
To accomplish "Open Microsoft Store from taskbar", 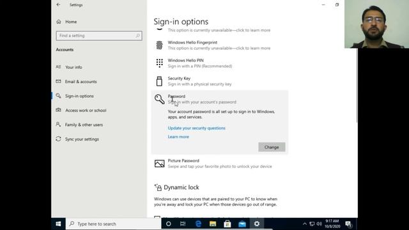I will point(228,224).
